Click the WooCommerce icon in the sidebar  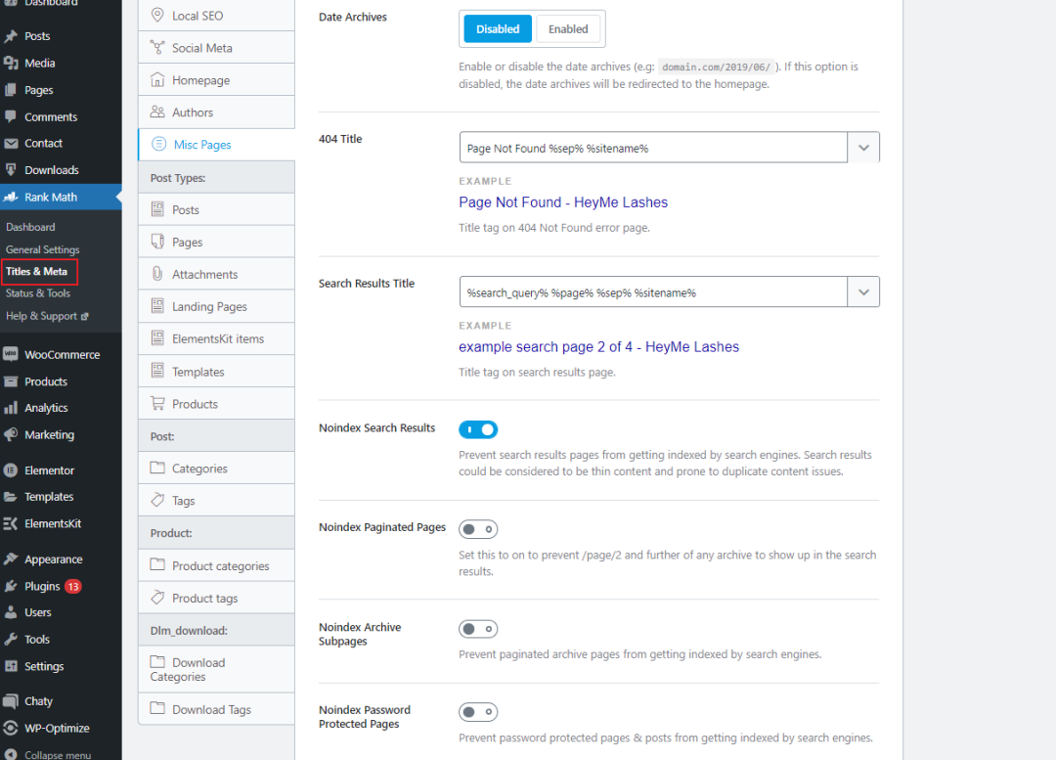point(11,355)
